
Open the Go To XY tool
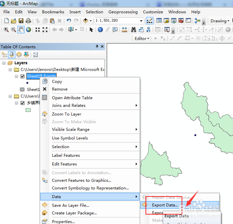pyautogui.click(x=148, y=29)
